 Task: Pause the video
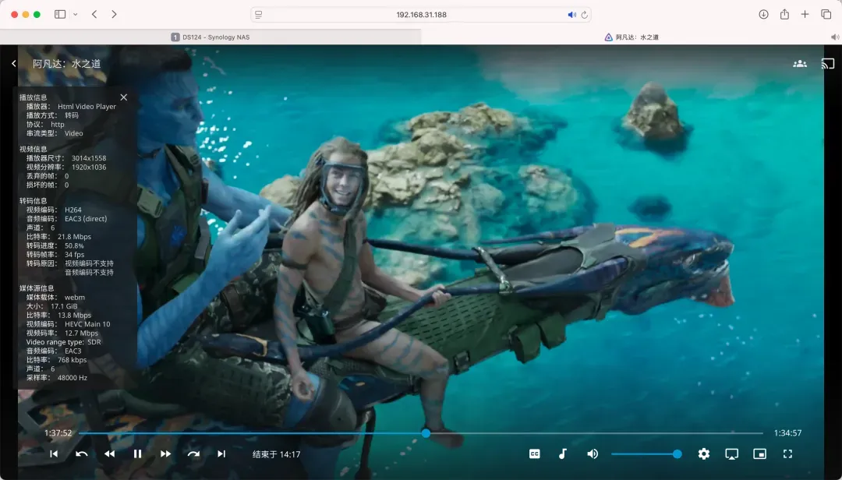pos(137,454)
